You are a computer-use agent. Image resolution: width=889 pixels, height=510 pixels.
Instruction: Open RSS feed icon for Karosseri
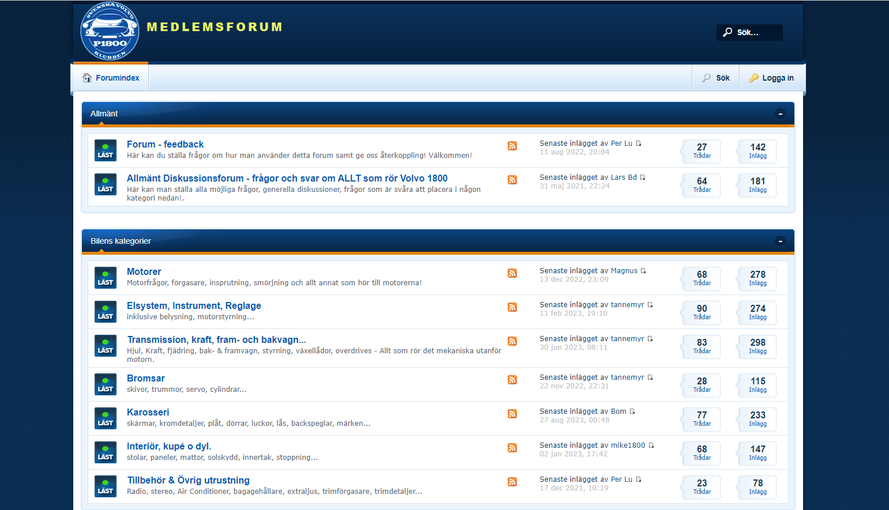pyautogui.click(x=512, y=414)
